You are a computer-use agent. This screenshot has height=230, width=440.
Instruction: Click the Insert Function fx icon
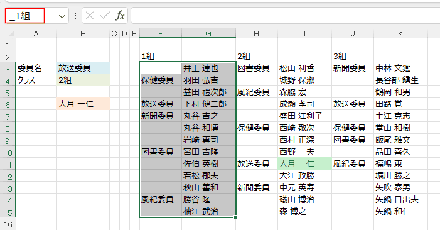coord(120,16)
